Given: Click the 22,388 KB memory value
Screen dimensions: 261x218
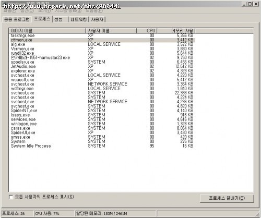Looking at the screenshot, I should (184, 93).
